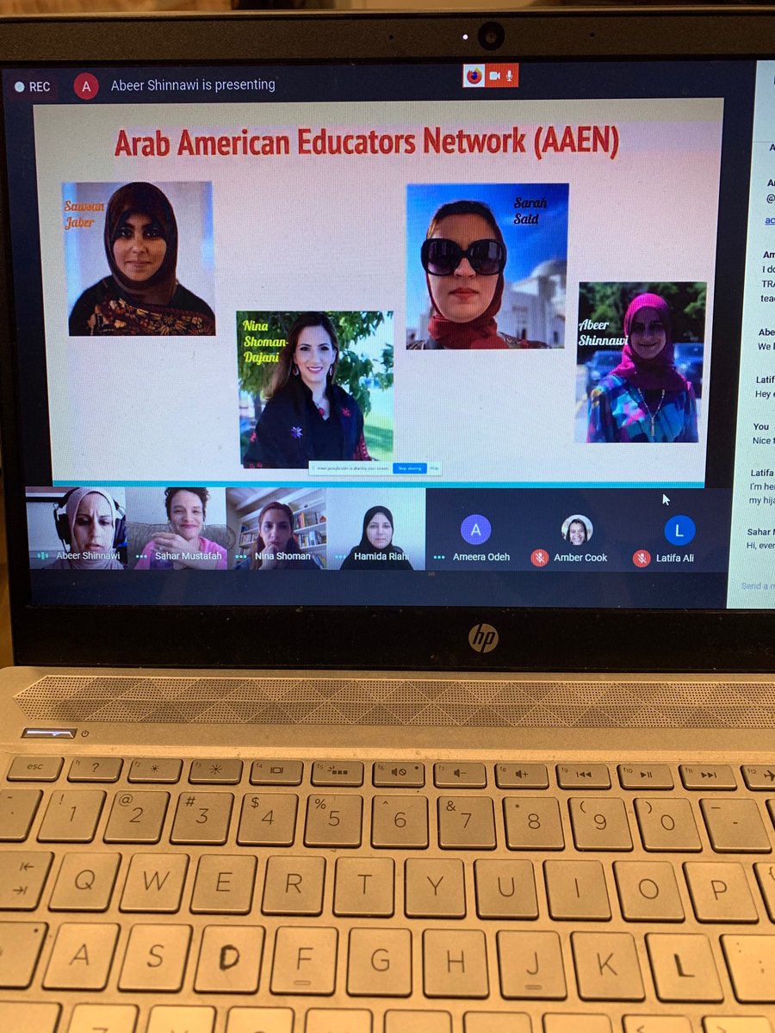
Task: Click the "Abeer Shinnawi is presenting" text
Action: tap(193, 84)
